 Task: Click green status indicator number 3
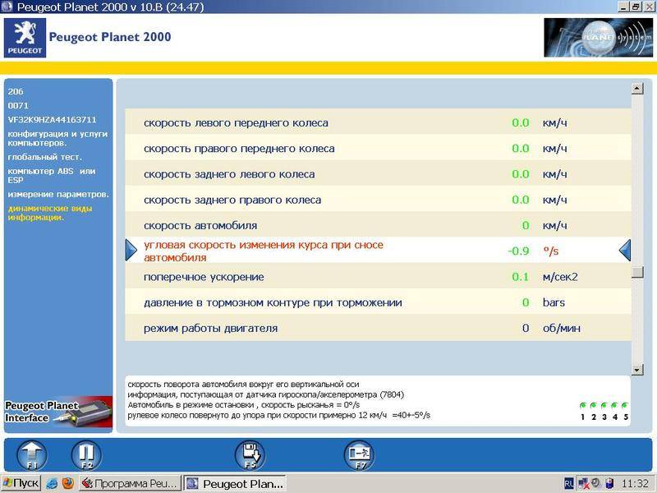coord(604,406)
